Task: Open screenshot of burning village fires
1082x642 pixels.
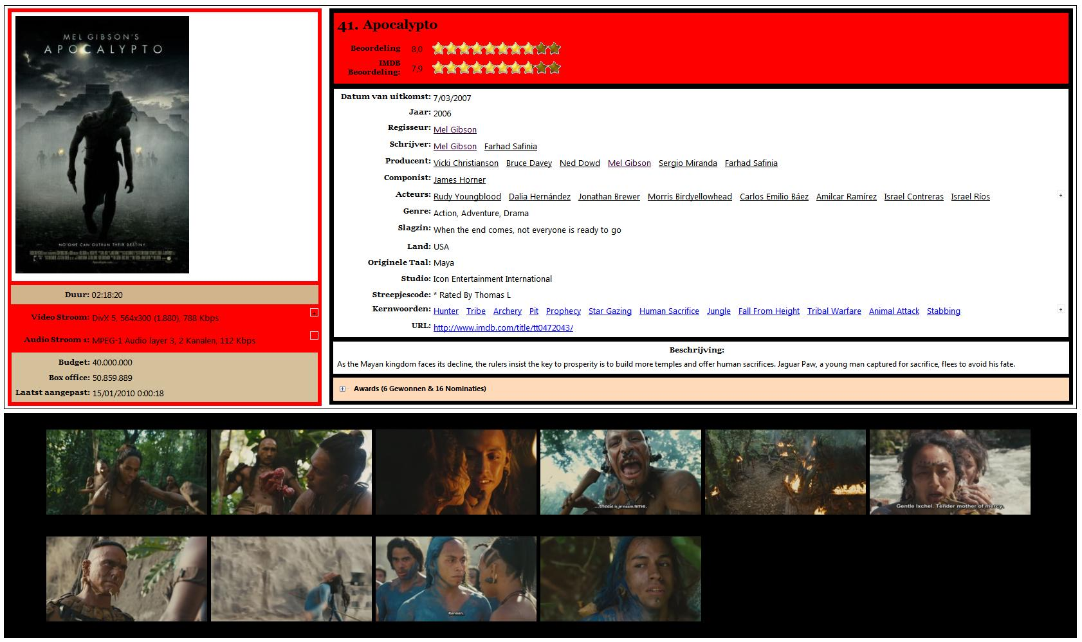Action: [785, 472]
